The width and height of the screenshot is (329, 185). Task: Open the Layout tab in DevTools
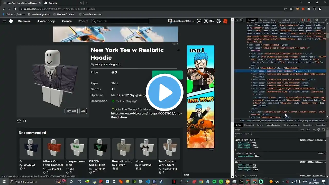[x=260, y=125]
